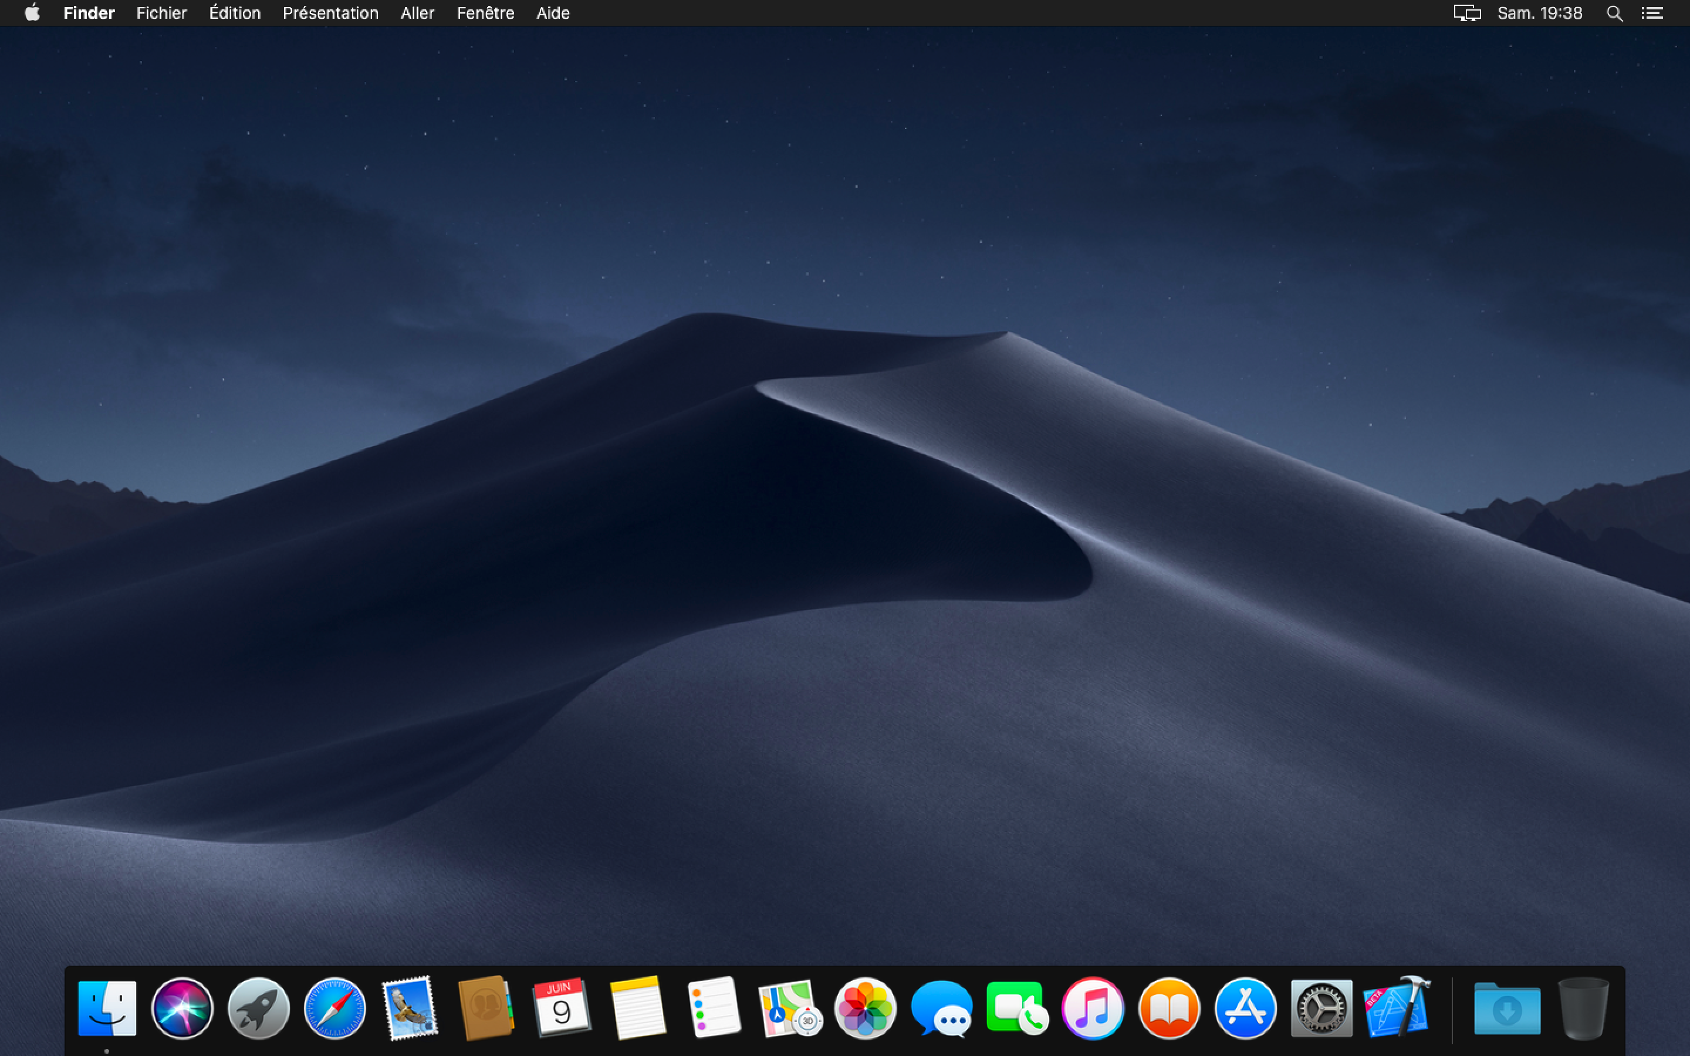Open the Messages chat bubble icon
1690x1056 pixels.
[x=941, y=1008]
